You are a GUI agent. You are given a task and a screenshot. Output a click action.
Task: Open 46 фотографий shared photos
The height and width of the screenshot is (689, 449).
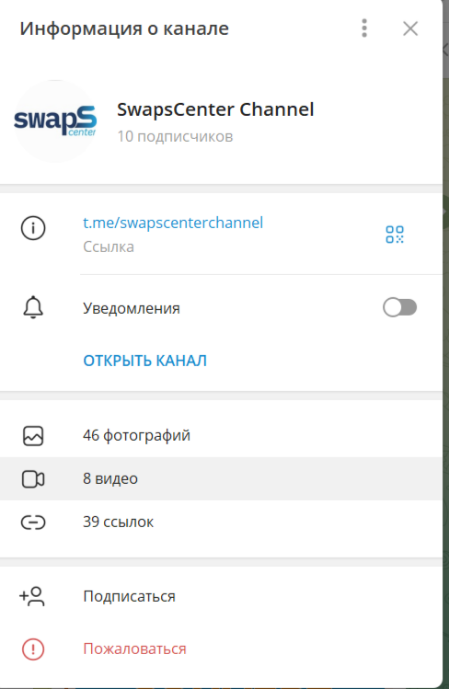click(x=221, y=435)
